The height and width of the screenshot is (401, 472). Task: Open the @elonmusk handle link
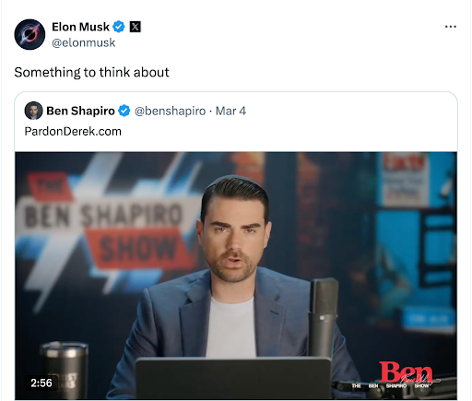pyautogui.click(x=84, y=42)
